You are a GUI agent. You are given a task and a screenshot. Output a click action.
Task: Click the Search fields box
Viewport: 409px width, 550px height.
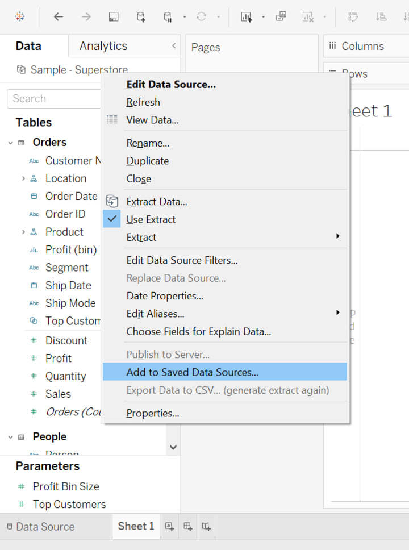coord(54,98)
